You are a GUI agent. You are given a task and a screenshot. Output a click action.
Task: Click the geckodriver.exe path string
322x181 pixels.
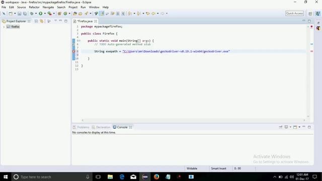[176, 51]
